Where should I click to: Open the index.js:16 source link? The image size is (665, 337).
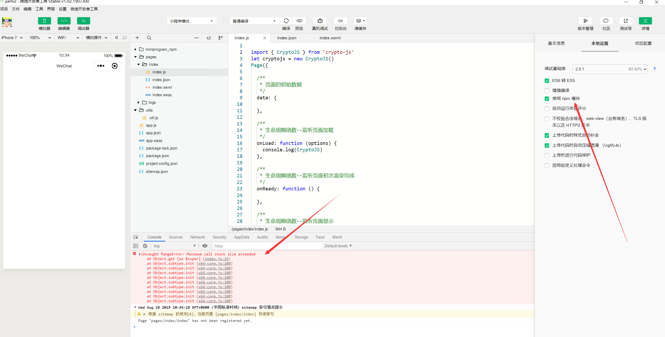coord(217,259)
